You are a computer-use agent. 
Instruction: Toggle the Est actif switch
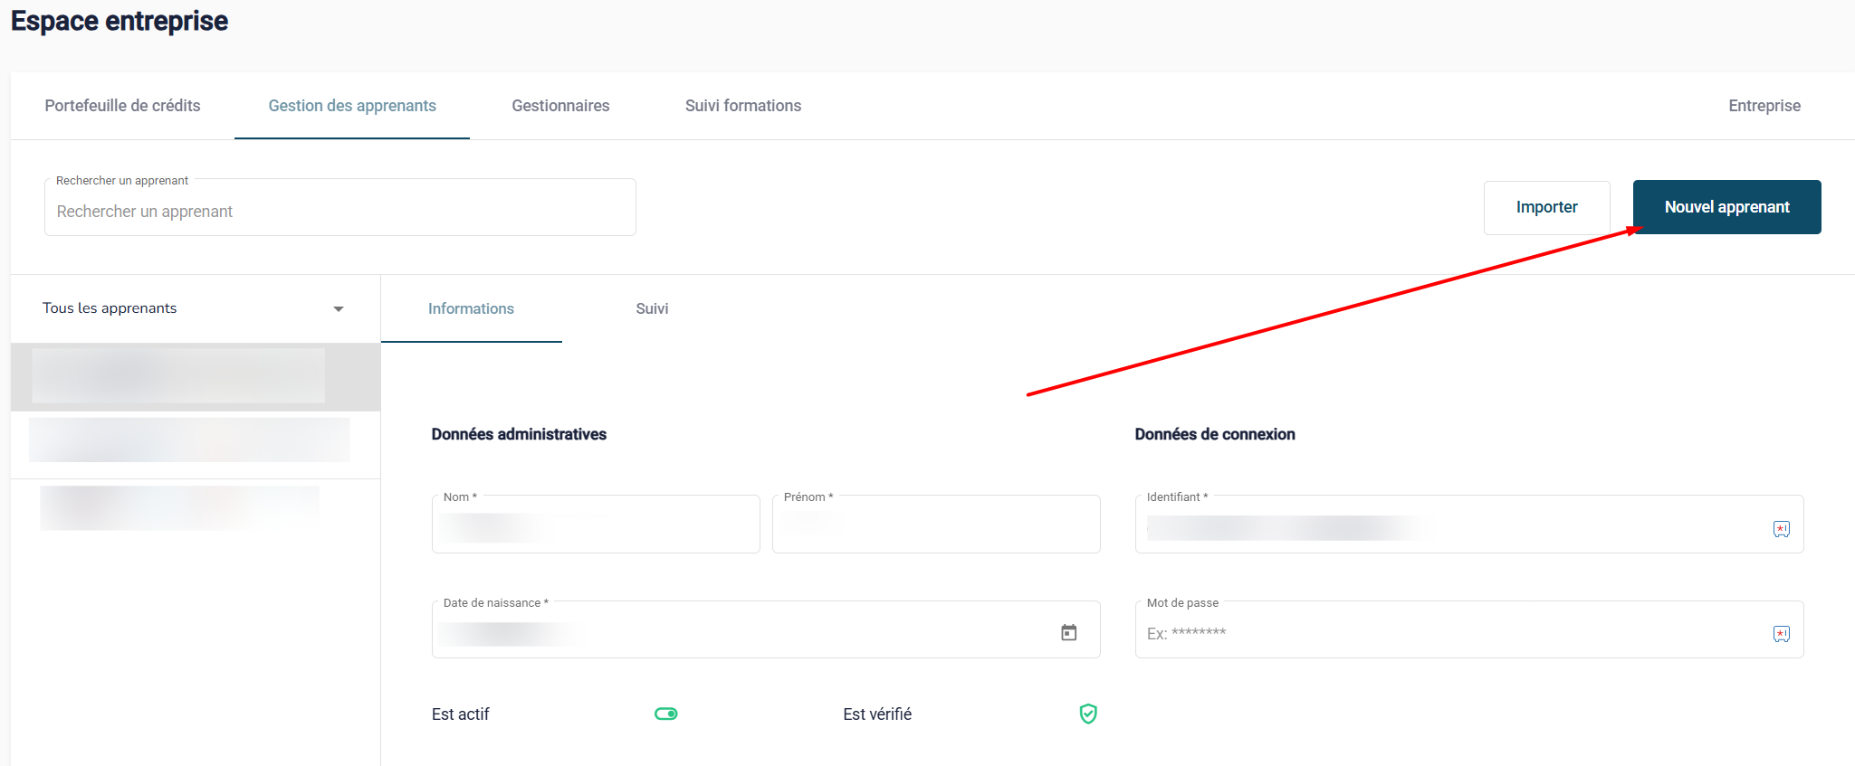[666, 714]
